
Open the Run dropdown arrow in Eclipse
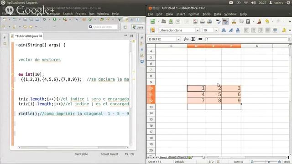tap(59, 19)
